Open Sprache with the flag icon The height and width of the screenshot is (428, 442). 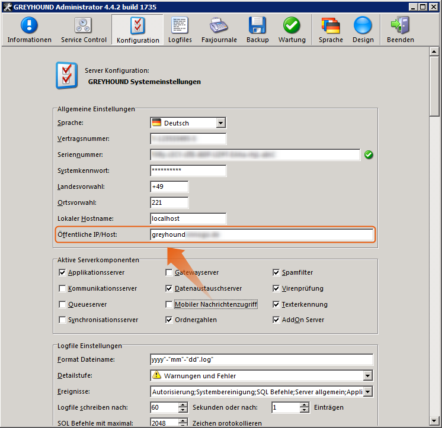click(331, 30)
